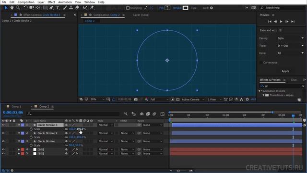Viewport: 307px width, 173px height.
Task: Toggle Scale stopwatch for Circle Stroke 3
Action: coord(31,129)
